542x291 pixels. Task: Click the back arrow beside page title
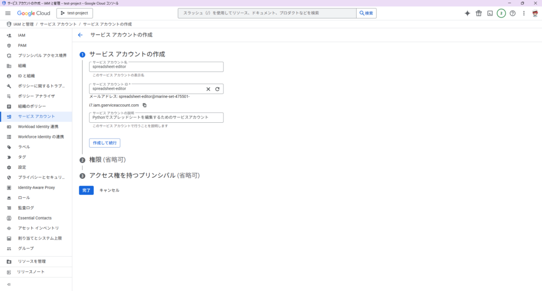coord(80,35)
